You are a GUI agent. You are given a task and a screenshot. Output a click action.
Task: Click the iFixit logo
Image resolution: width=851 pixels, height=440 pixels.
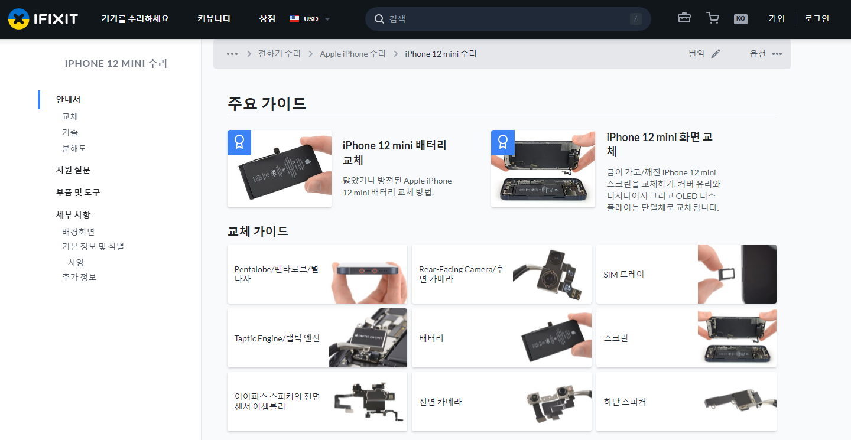coord(43,19)
